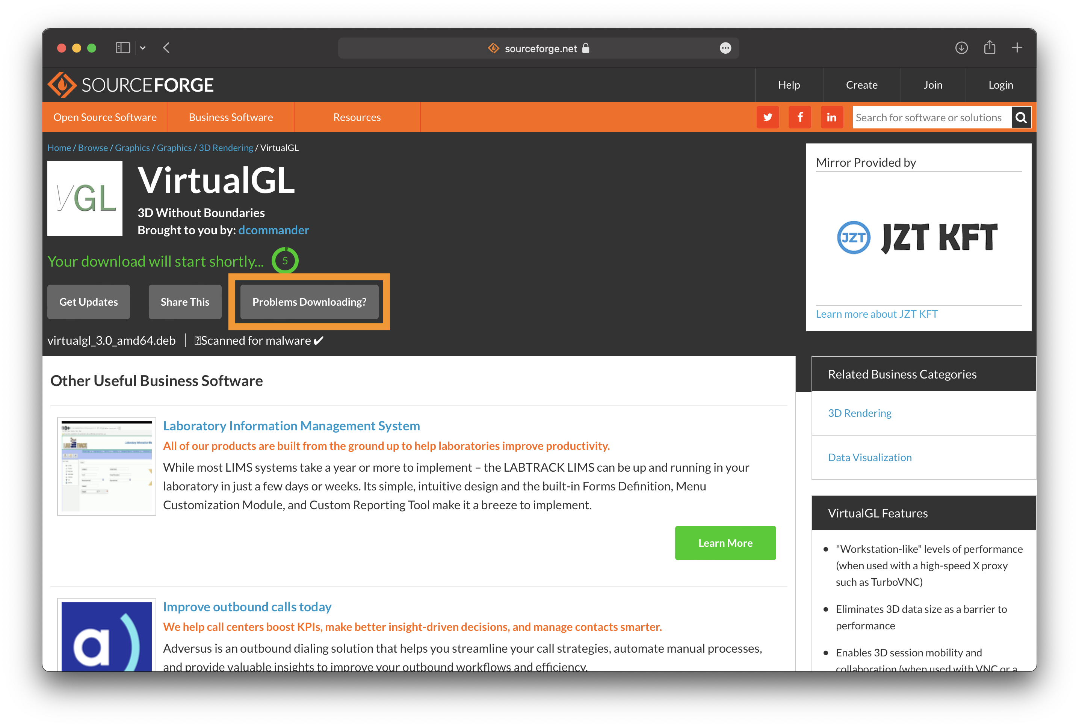Open a new tab with plus icon

coord(1017,48)
